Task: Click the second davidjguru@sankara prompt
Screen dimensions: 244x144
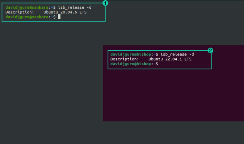Action: point(31,17)
